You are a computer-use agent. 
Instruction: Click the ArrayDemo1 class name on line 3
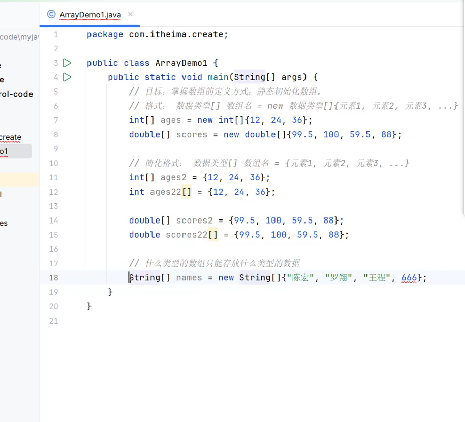(181, 63)
